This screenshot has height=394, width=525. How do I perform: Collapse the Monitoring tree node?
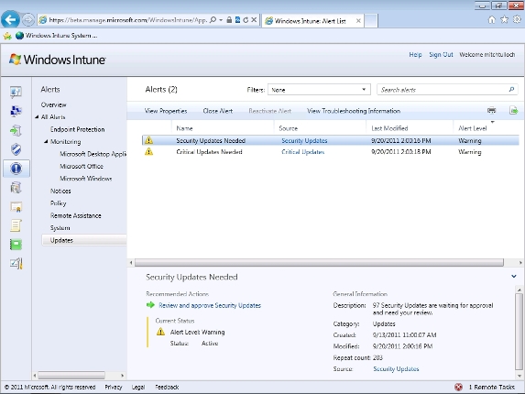tap(46, 141)
